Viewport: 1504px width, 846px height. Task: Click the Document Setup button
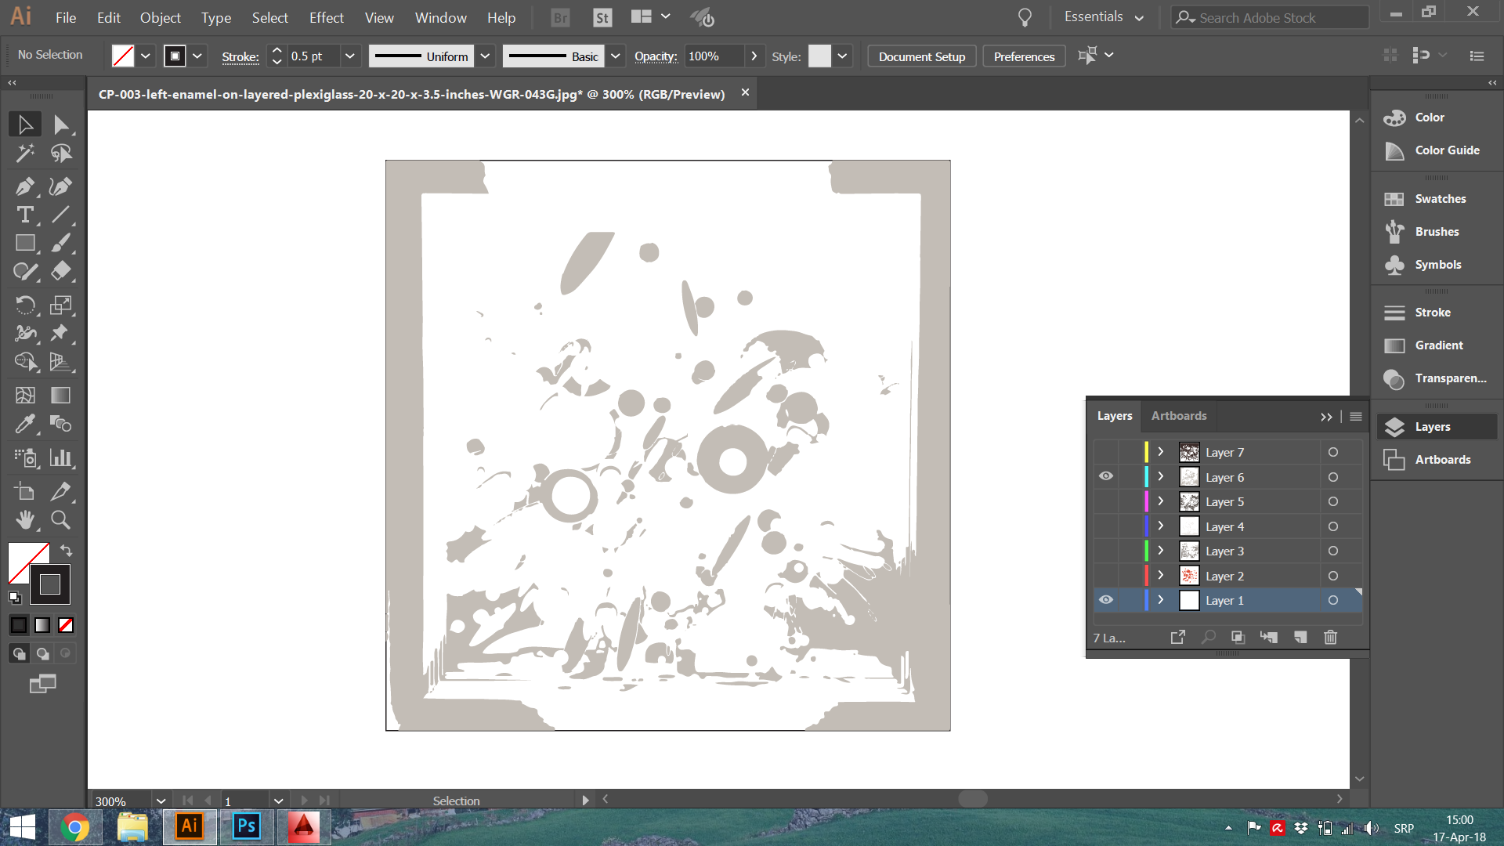(921, 56)
